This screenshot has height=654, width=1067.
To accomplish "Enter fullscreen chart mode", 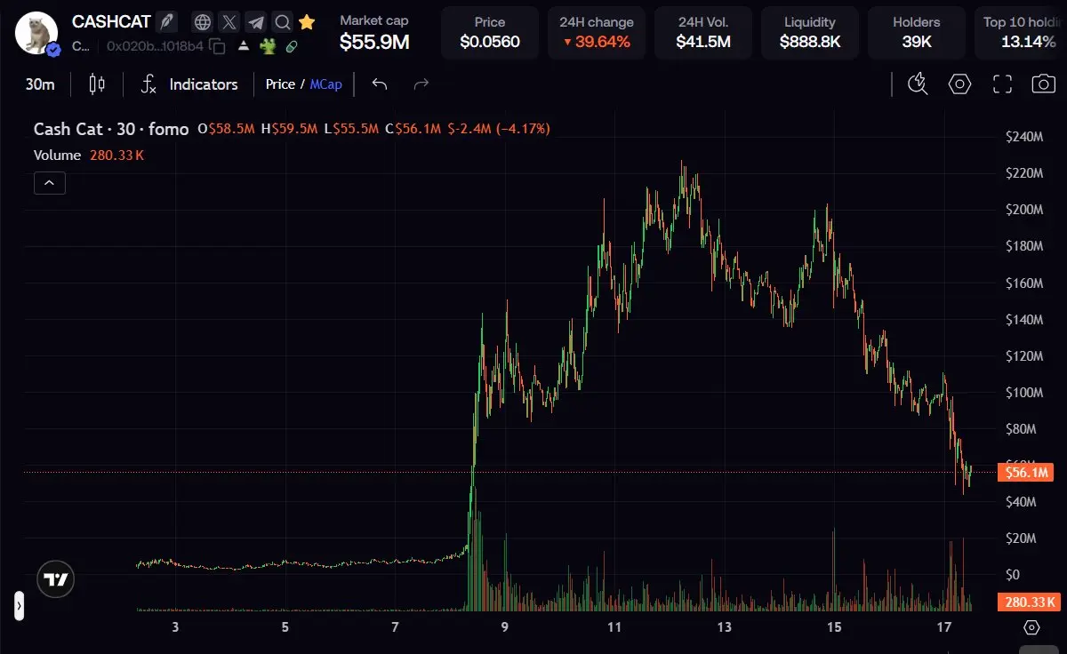I will click(1002, 84).
